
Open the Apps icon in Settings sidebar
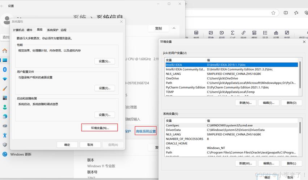click(5, 98)
